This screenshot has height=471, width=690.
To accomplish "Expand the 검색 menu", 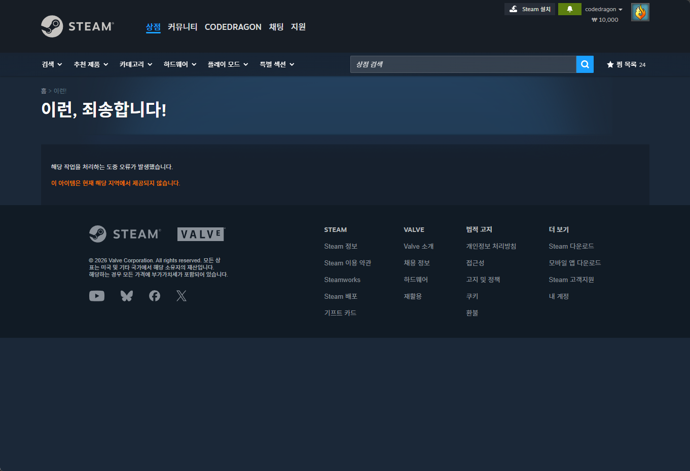I will pyautogui.click(x=52, y=64).
